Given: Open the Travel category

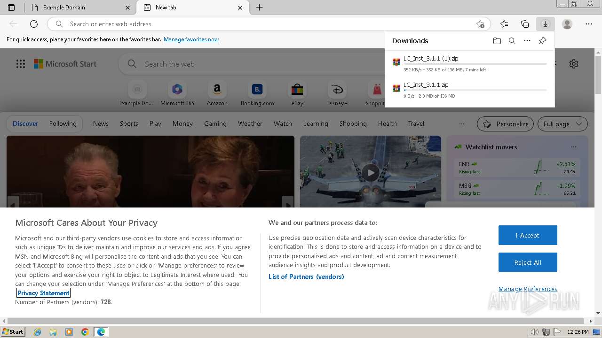Looking at the screenshot, I should 416,124.
